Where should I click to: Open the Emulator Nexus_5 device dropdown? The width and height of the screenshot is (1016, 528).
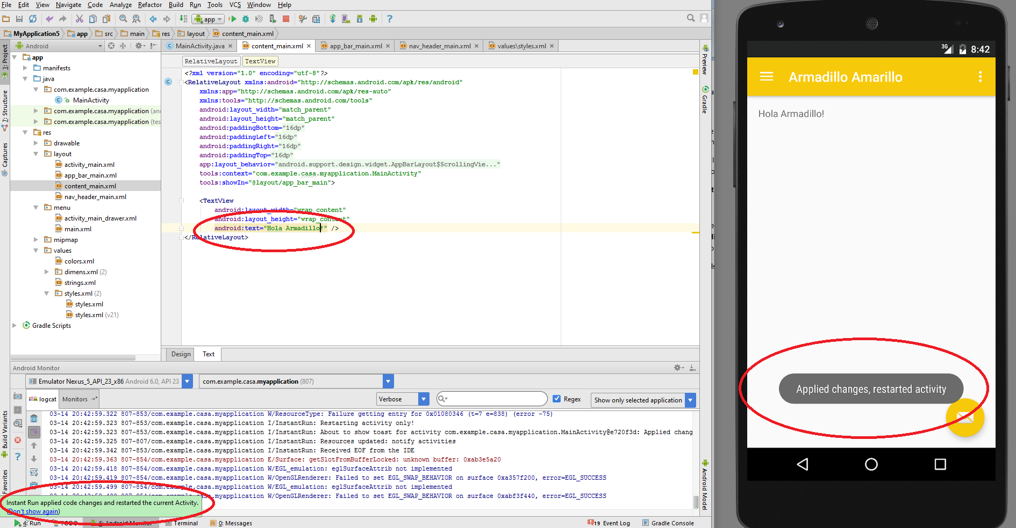[187, 381]
